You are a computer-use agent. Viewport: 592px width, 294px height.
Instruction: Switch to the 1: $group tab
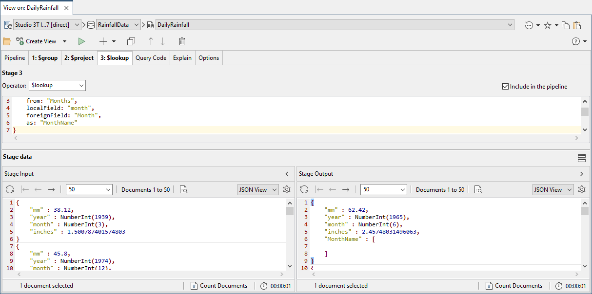tap(44, 58)
